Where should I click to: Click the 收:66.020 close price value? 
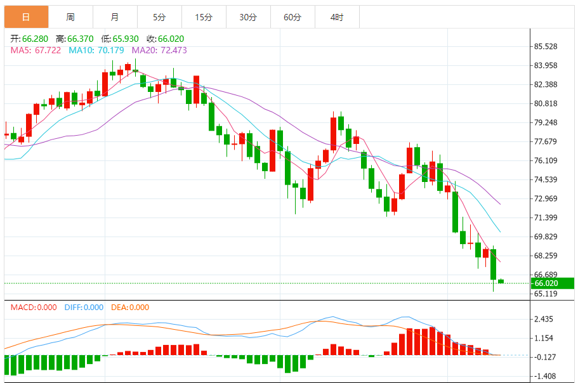point(165,39)
